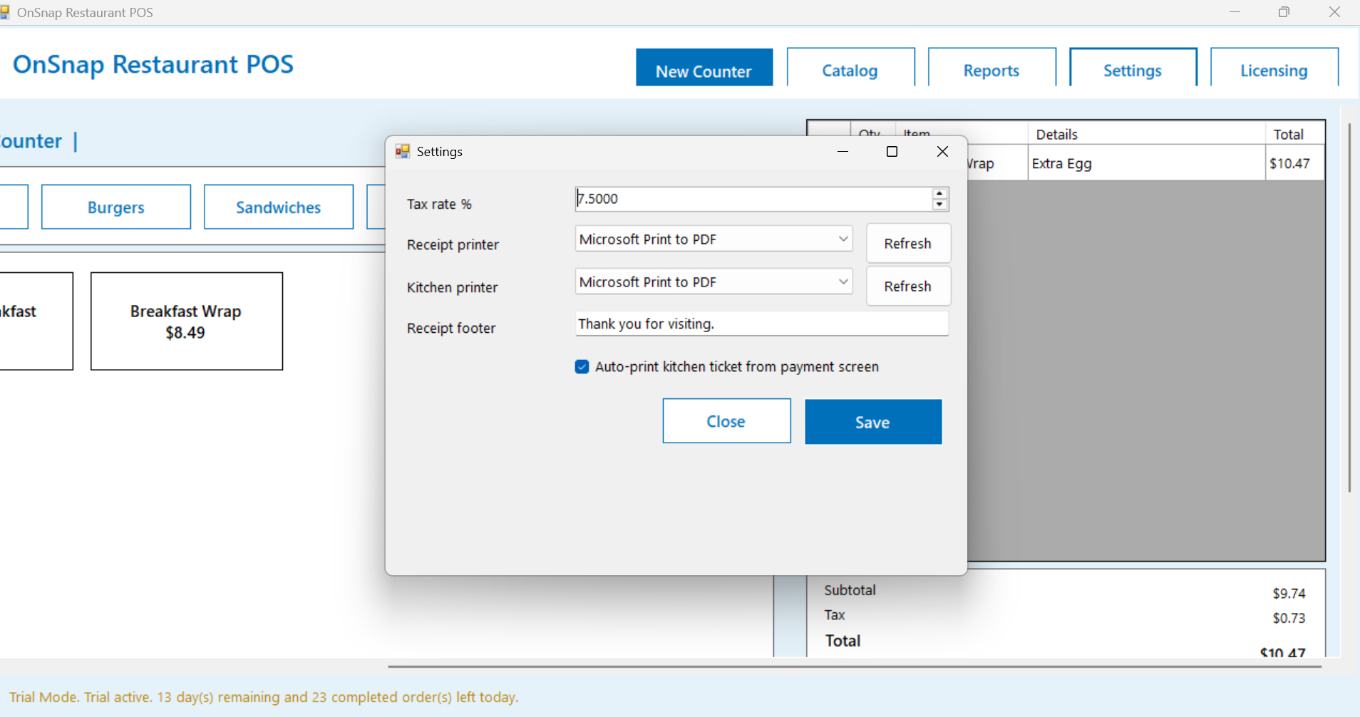
Task: Click the New Counter button
Action: tap(704, 69)
